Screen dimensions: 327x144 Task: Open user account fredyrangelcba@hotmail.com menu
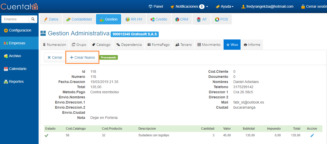267,6
